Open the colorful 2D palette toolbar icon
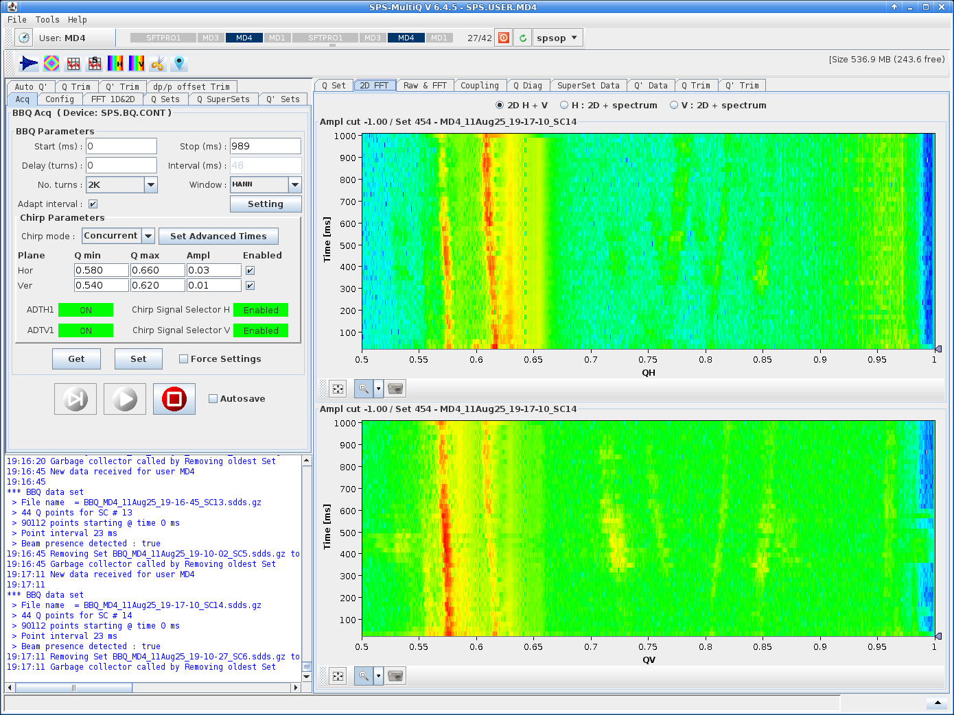This screenshot has width=954, height=715. 51,63
